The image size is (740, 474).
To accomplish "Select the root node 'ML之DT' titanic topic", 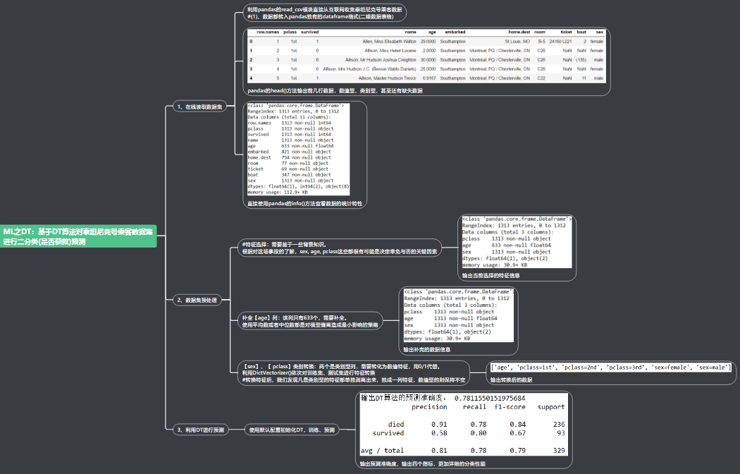I will (78, 236).
